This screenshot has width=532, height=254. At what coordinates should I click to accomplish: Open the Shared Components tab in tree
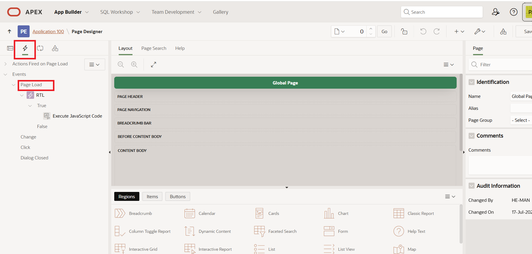(x=55, y=48)
